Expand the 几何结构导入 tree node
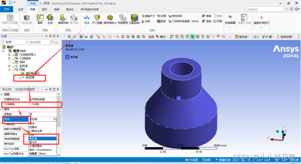Viewport: 301px width, 164px height. (9, 55)
